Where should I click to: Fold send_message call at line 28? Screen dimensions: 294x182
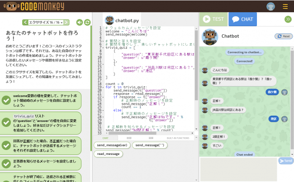103,117
